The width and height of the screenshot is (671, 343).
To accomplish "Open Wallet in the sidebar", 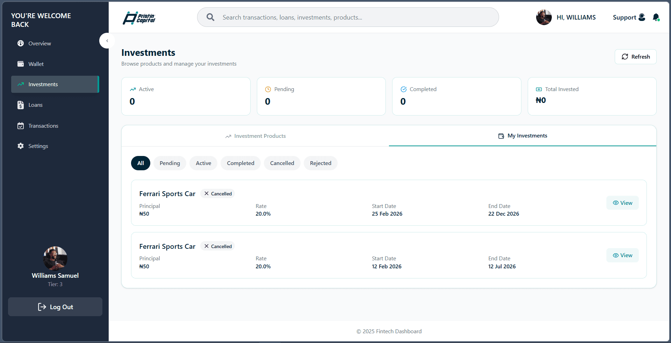I will (x=55, y=64).
